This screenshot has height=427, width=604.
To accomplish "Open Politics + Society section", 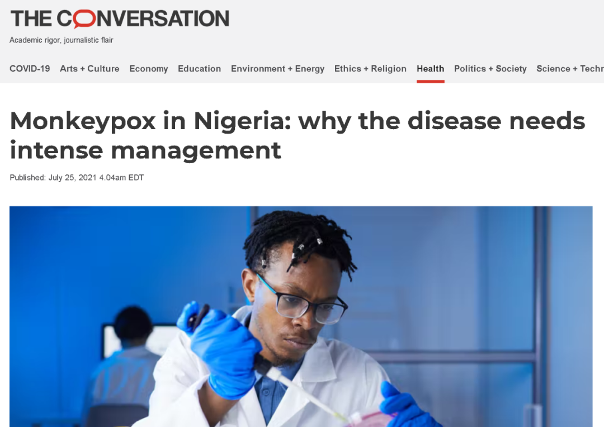I will [x=490, y=69].
